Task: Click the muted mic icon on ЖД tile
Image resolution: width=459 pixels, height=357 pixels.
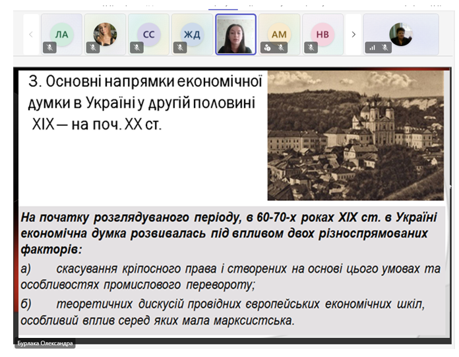Action: pos(180,47)
